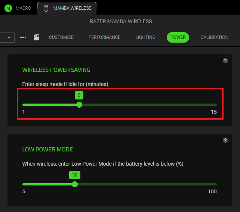The height and width of the screenshot is (212, 240).
Task: Click the sleep slider value label 5
Action: pos(79,95)
